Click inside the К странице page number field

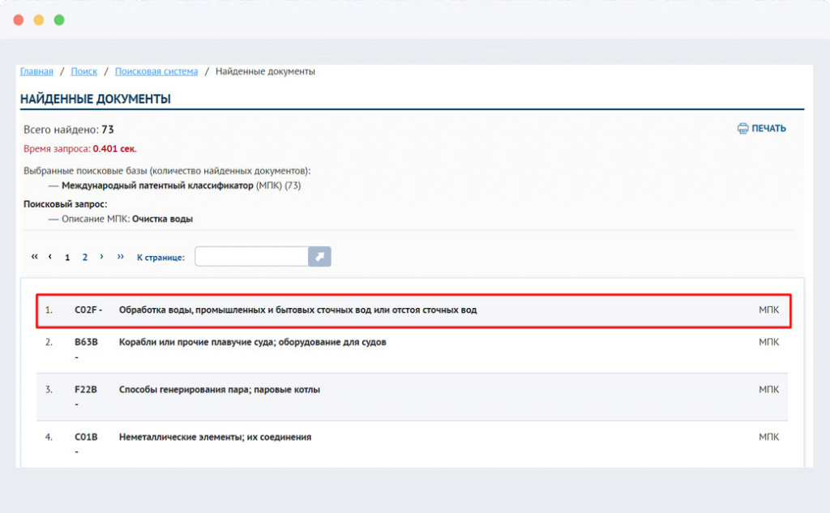point(251,256)
